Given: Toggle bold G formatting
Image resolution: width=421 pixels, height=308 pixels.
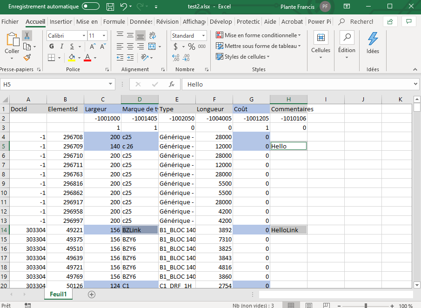Looking at the screenshot, I should (x=52, y=47).
